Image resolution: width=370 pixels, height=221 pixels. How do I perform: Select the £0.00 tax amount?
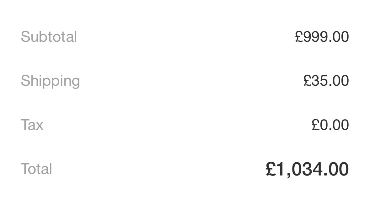(x=330, y=125)
